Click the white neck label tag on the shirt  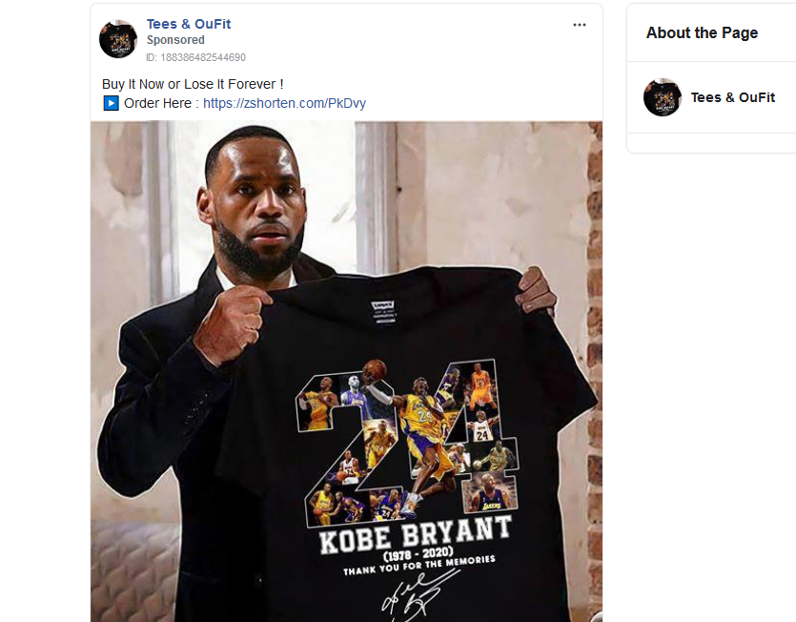tap(386, 312)
